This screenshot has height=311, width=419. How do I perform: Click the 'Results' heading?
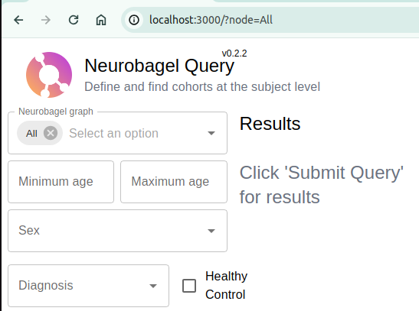coord(270,124)
